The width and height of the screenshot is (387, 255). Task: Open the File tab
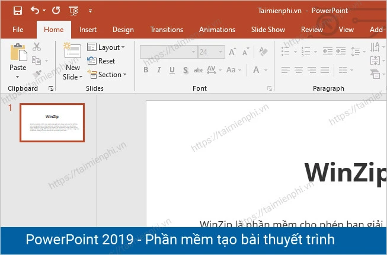18,30
